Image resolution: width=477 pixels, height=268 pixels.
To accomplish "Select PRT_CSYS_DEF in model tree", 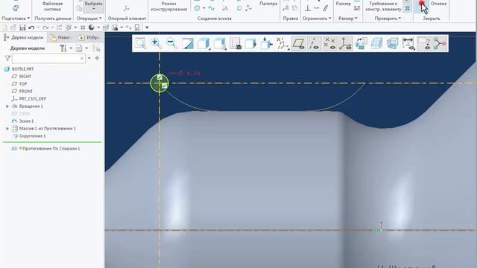I will click(33, 99).
